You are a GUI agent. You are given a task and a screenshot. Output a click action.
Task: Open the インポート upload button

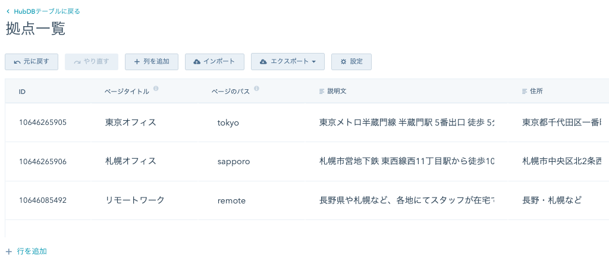click(214, 62)
